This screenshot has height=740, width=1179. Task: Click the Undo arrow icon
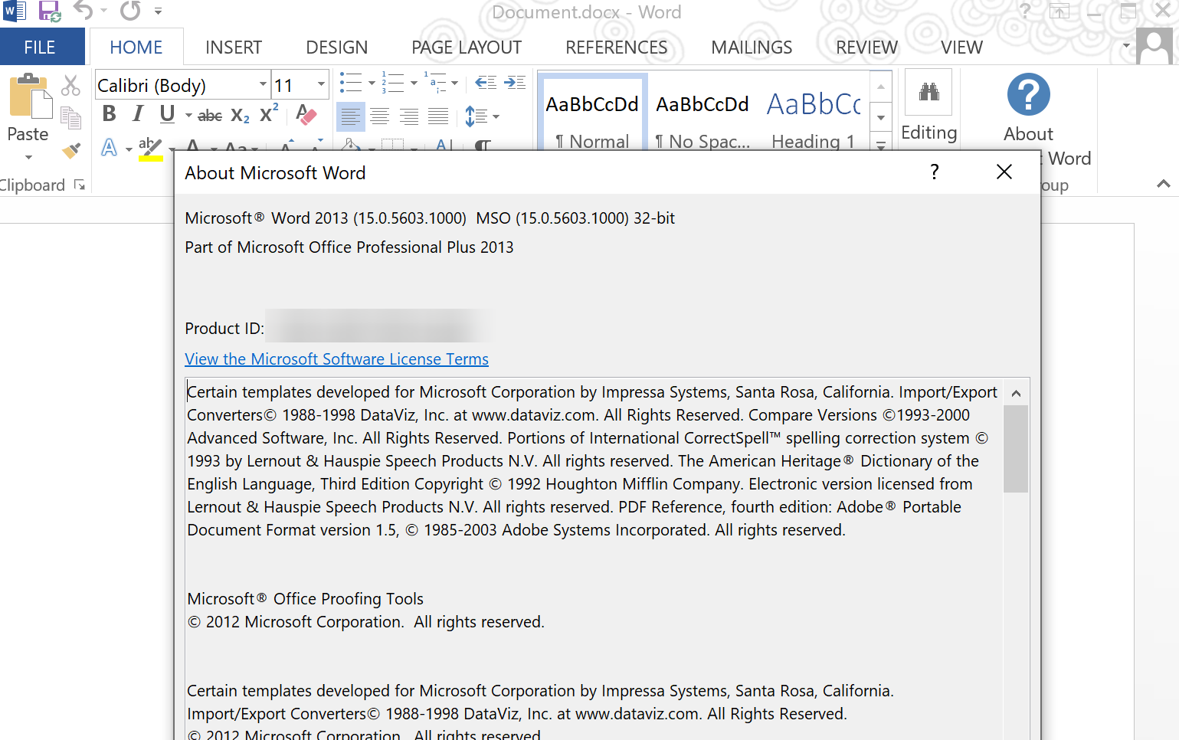pos(83,11)
